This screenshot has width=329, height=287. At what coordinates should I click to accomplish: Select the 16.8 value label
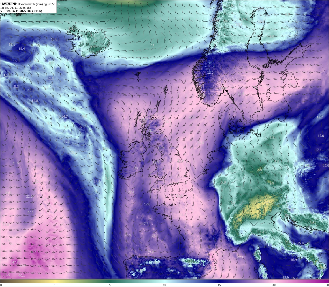pos(81,127)
